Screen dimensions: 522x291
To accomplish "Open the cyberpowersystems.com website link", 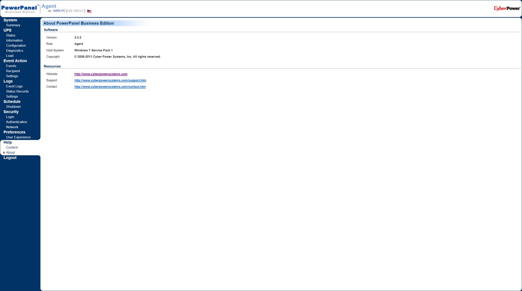I will pyautogui.click(x=101, y=74).
